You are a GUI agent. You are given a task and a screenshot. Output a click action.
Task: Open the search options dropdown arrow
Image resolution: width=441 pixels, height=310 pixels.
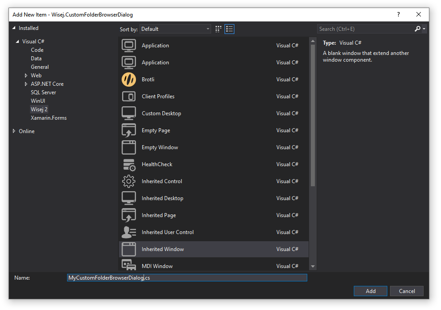pos(424,29)
